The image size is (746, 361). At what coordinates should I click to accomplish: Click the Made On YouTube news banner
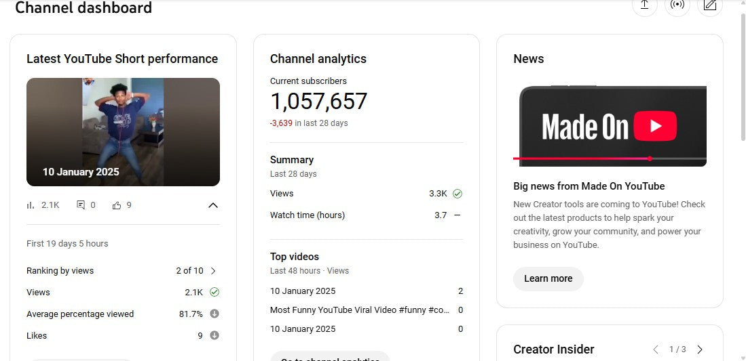click(x=610, y=126)
